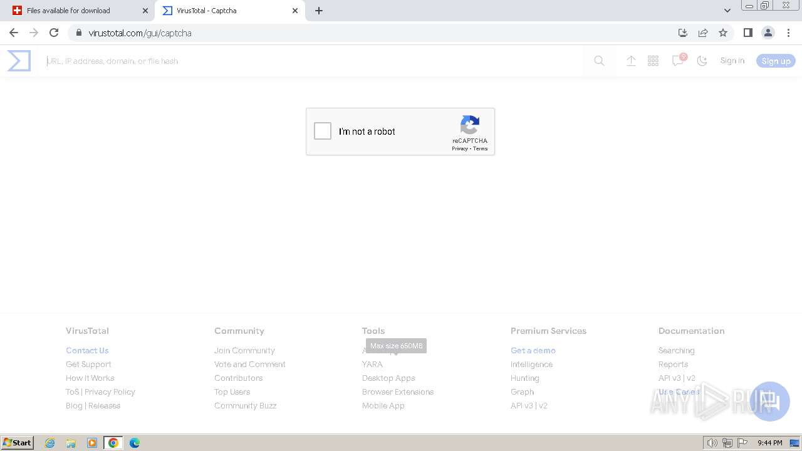Open Top Users link
The width and height of the screenshot is (802, 451).
click(232, 391)
